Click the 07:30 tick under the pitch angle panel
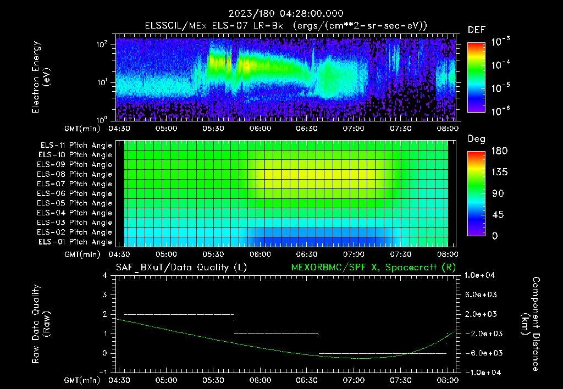This screenshot has width=563, height=389. pos(400,254)
